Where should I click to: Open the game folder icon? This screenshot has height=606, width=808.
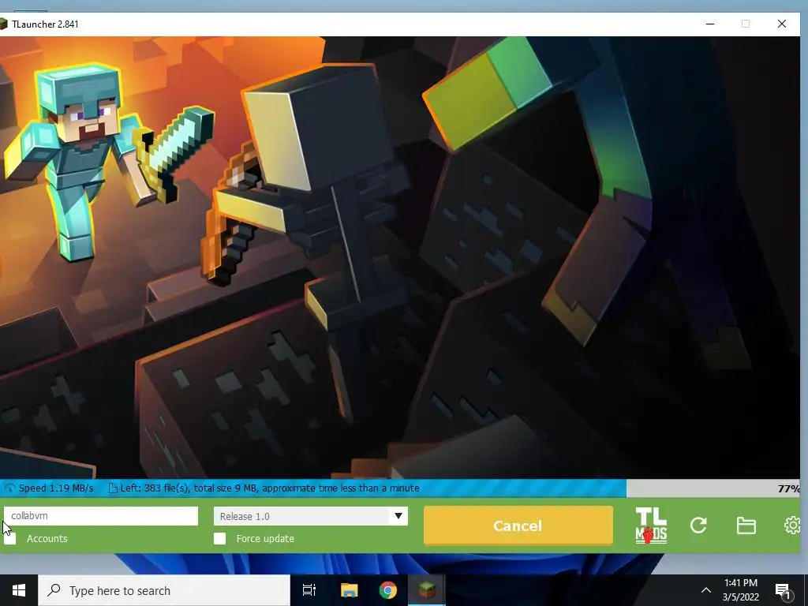pyautogui.click(x=746, y=526)
